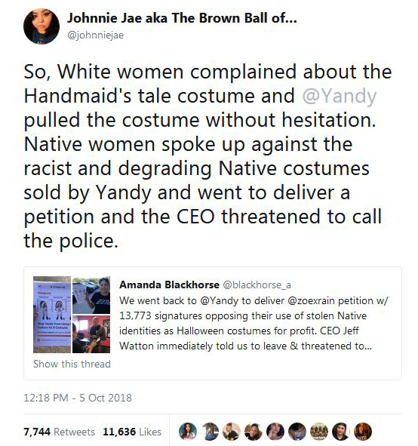Click the @Yandy mention in tweet

coord(340,96)
